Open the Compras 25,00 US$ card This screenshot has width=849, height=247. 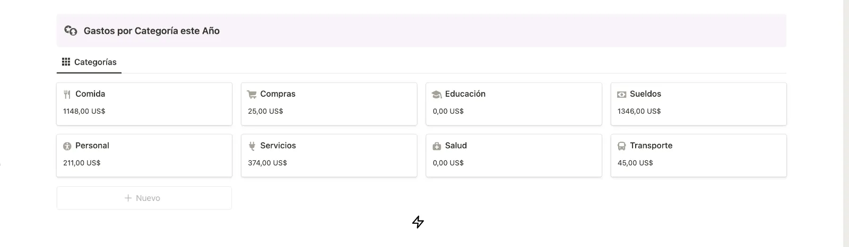coord(329,104)
